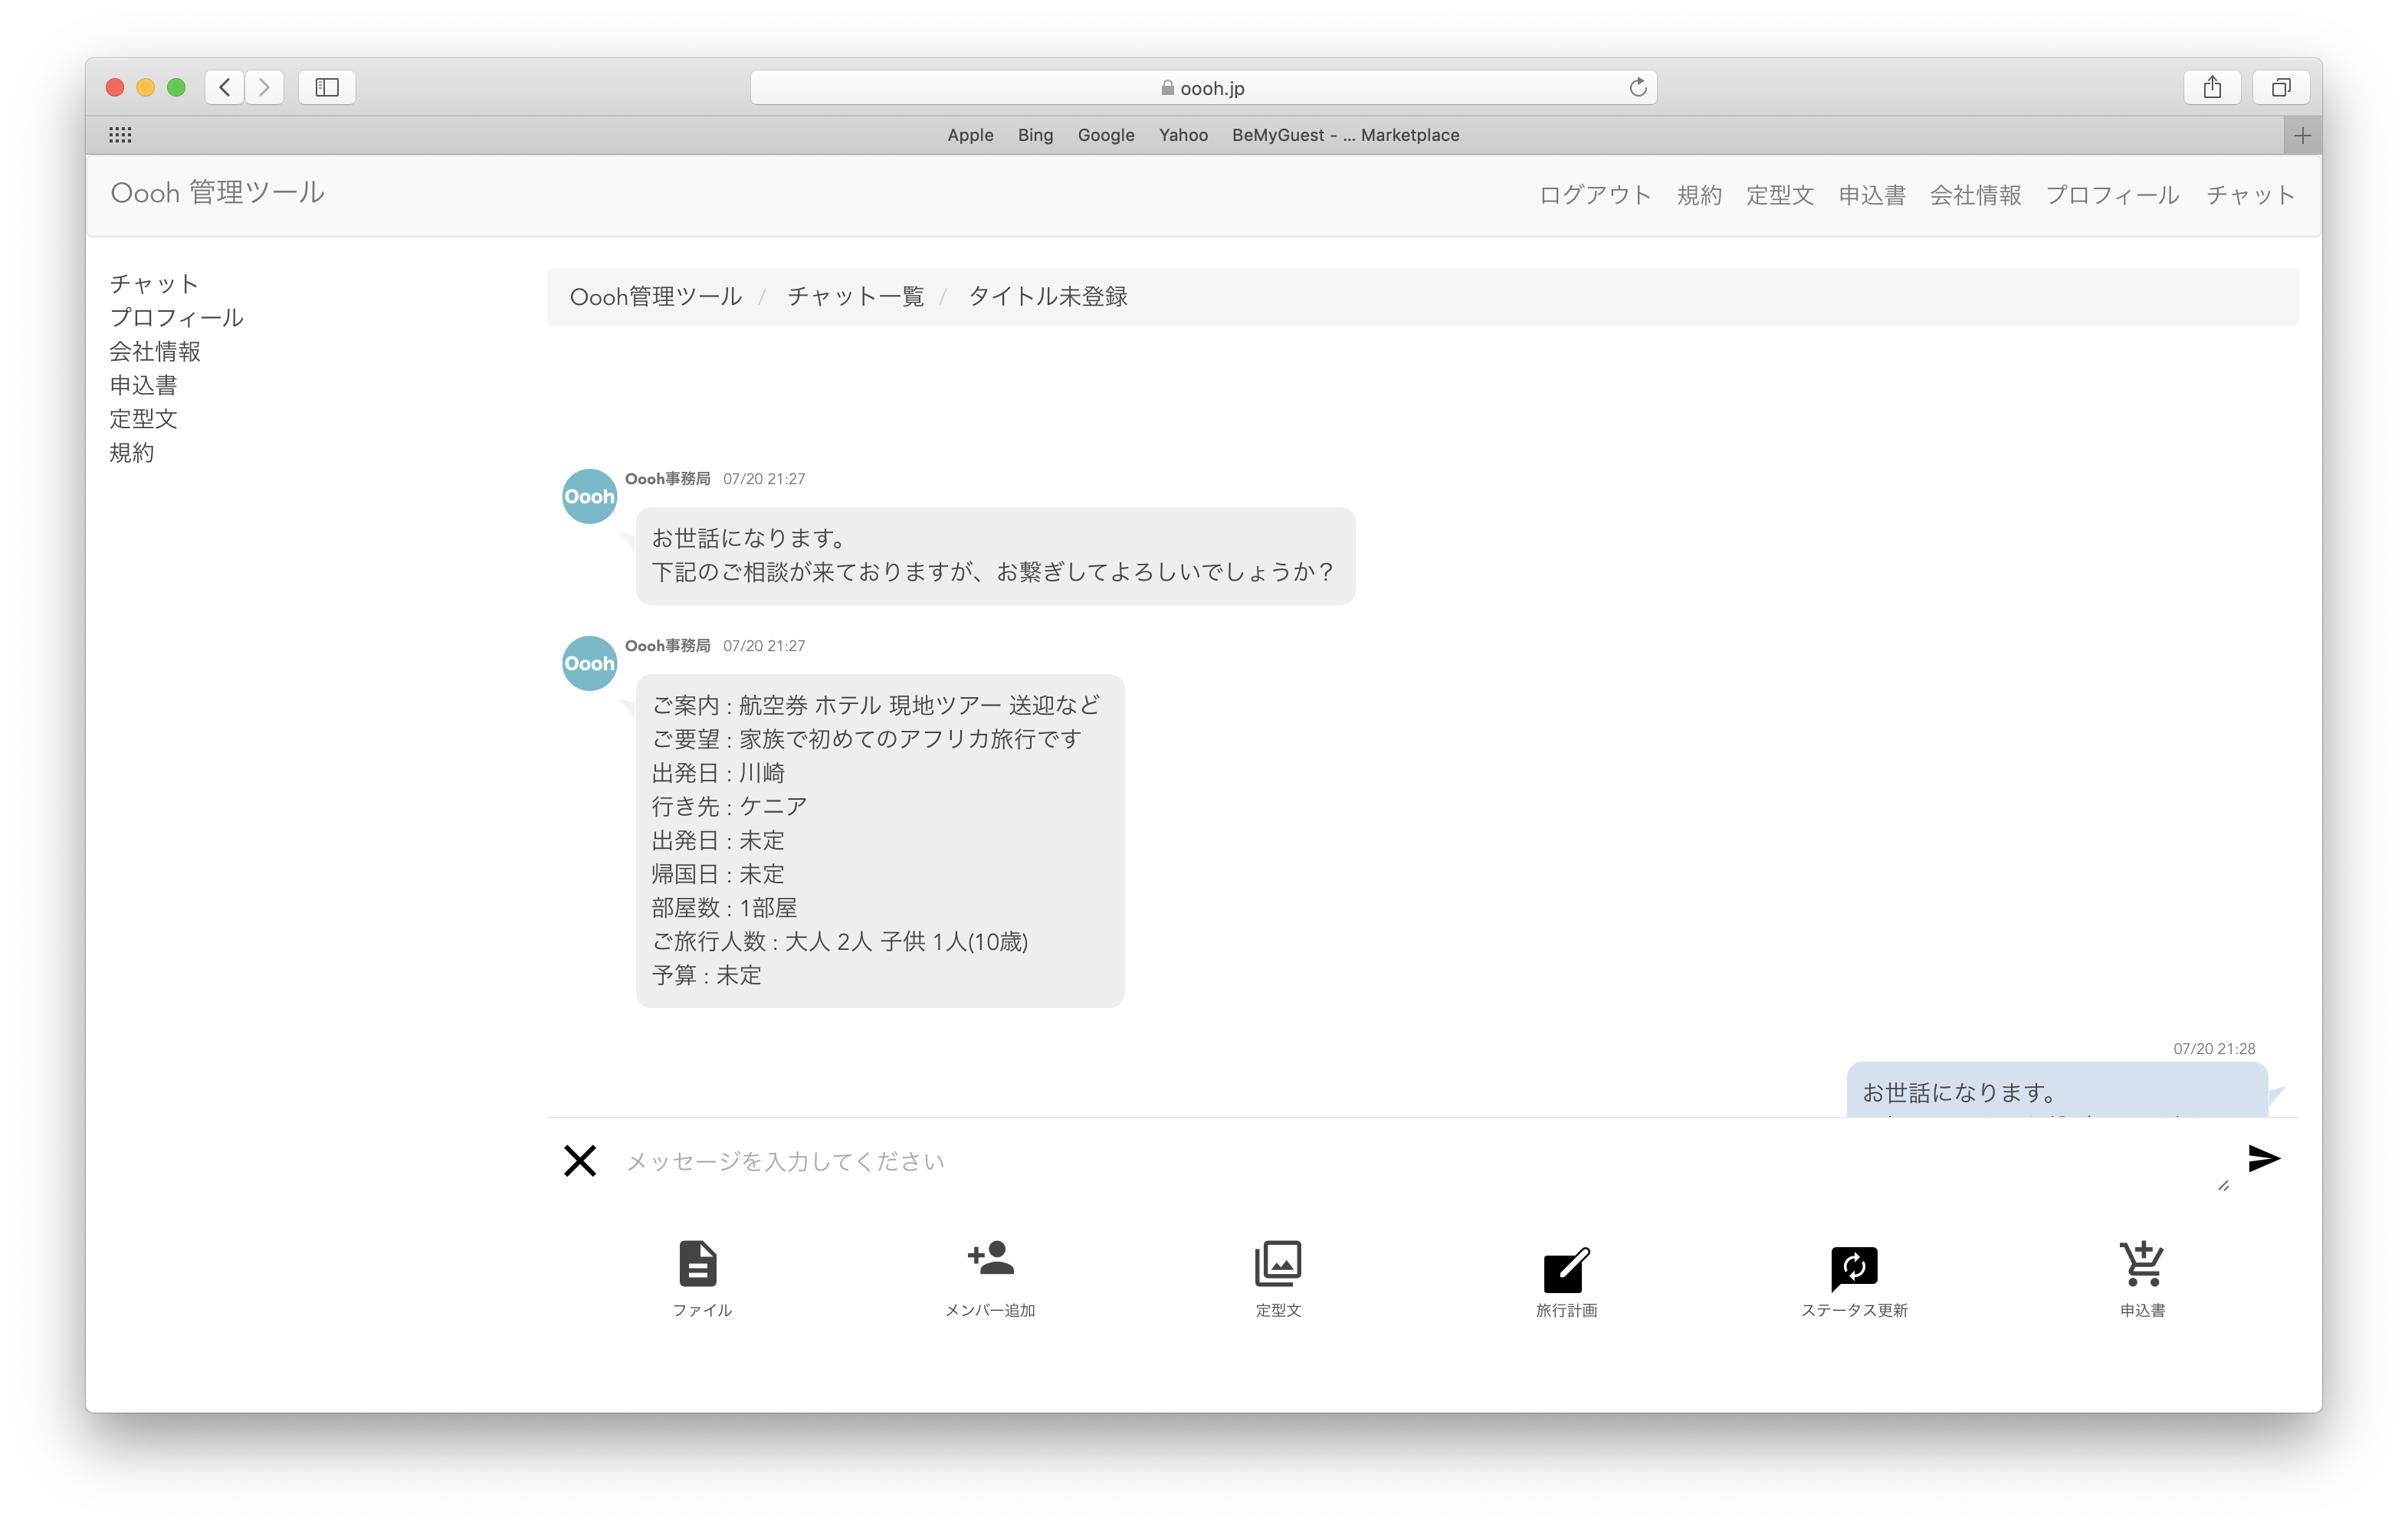The image size is (2408, 1526).
Task: Go to Oooh管理ツール breadcrumb link
Action: click(x=656, y=296)
